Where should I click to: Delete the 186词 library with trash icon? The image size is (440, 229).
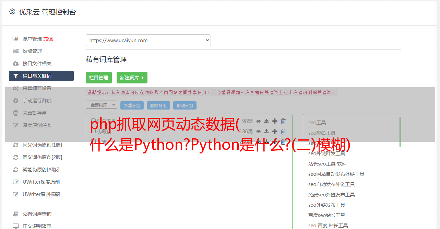click(283, 131)
